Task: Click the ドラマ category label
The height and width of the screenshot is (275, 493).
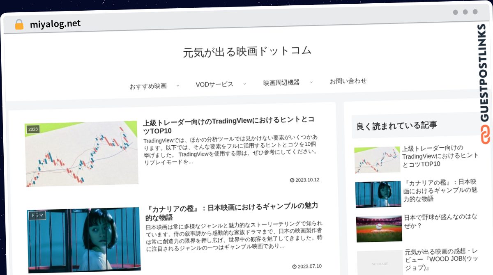Action: click(37, 215)
